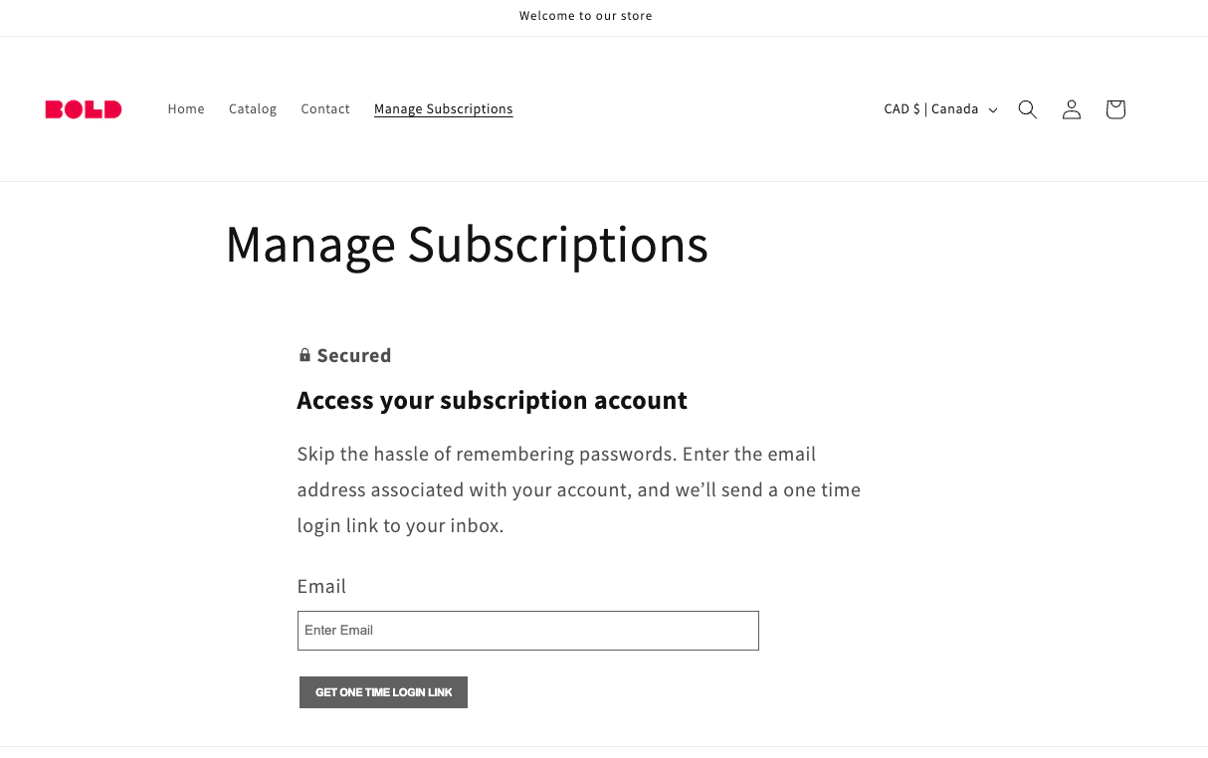This screenshot has width=1208, height=758.
Task: Click the BOLD store logo
Action: coord(84,109)
